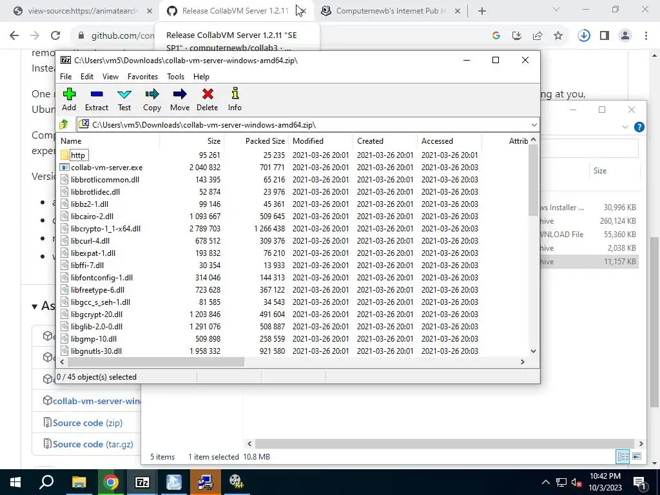Screen dimensions: 660x495
Task: Collapse the Assets section triangle
Action: tap(35, 306)
